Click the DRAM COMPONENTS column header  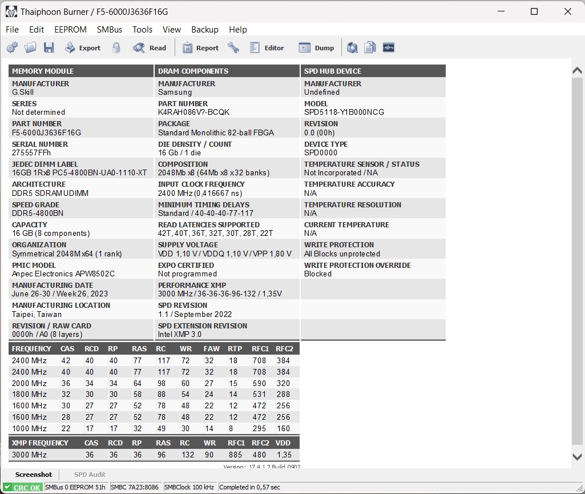227,71
